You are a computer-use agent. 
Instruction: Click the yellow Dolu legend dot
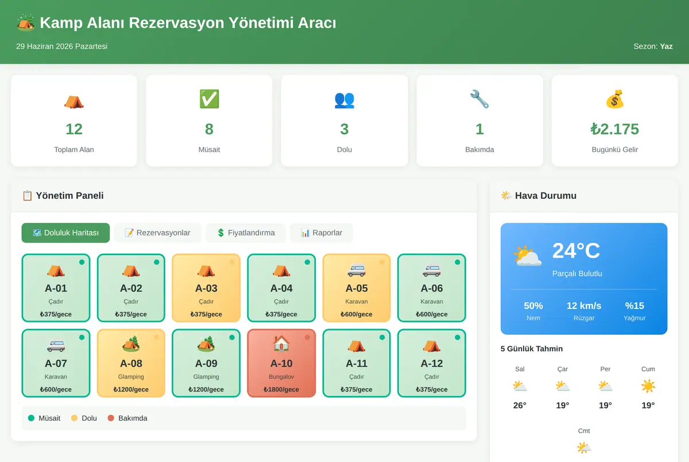tap(74, 418)
